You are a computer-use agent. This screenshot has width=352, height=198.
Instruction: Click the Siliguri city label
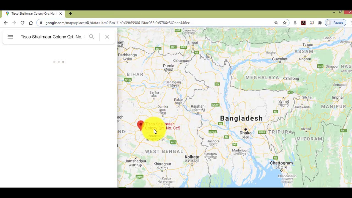pos(193,43)
